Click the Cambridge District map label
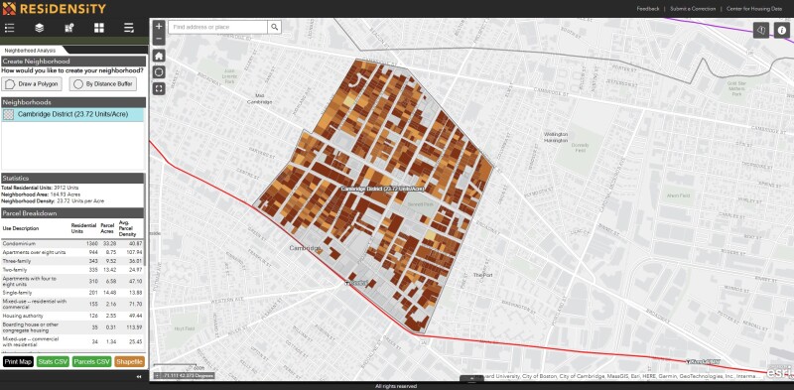The width and height of the screenshot is (794, 390). coord(382,189)
